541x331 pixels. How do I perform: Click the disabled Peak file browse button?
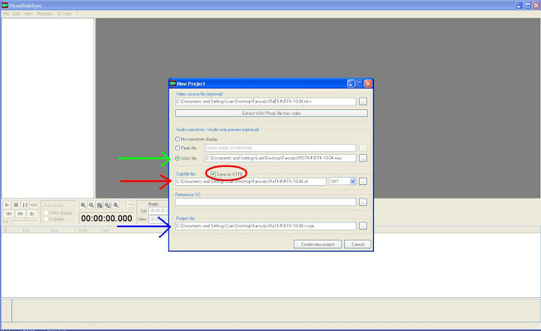coord(363,147)
